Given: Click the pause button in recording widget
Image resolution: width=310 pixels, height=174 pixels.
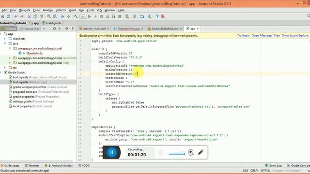Looking at the screenshot, I should 112,152.
